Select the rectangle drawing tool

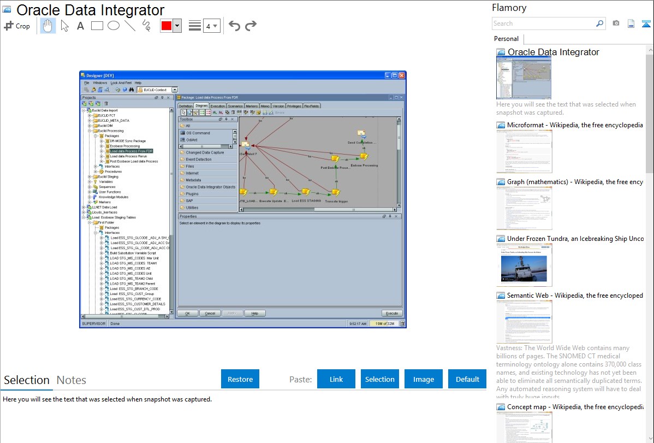point(97,26)
